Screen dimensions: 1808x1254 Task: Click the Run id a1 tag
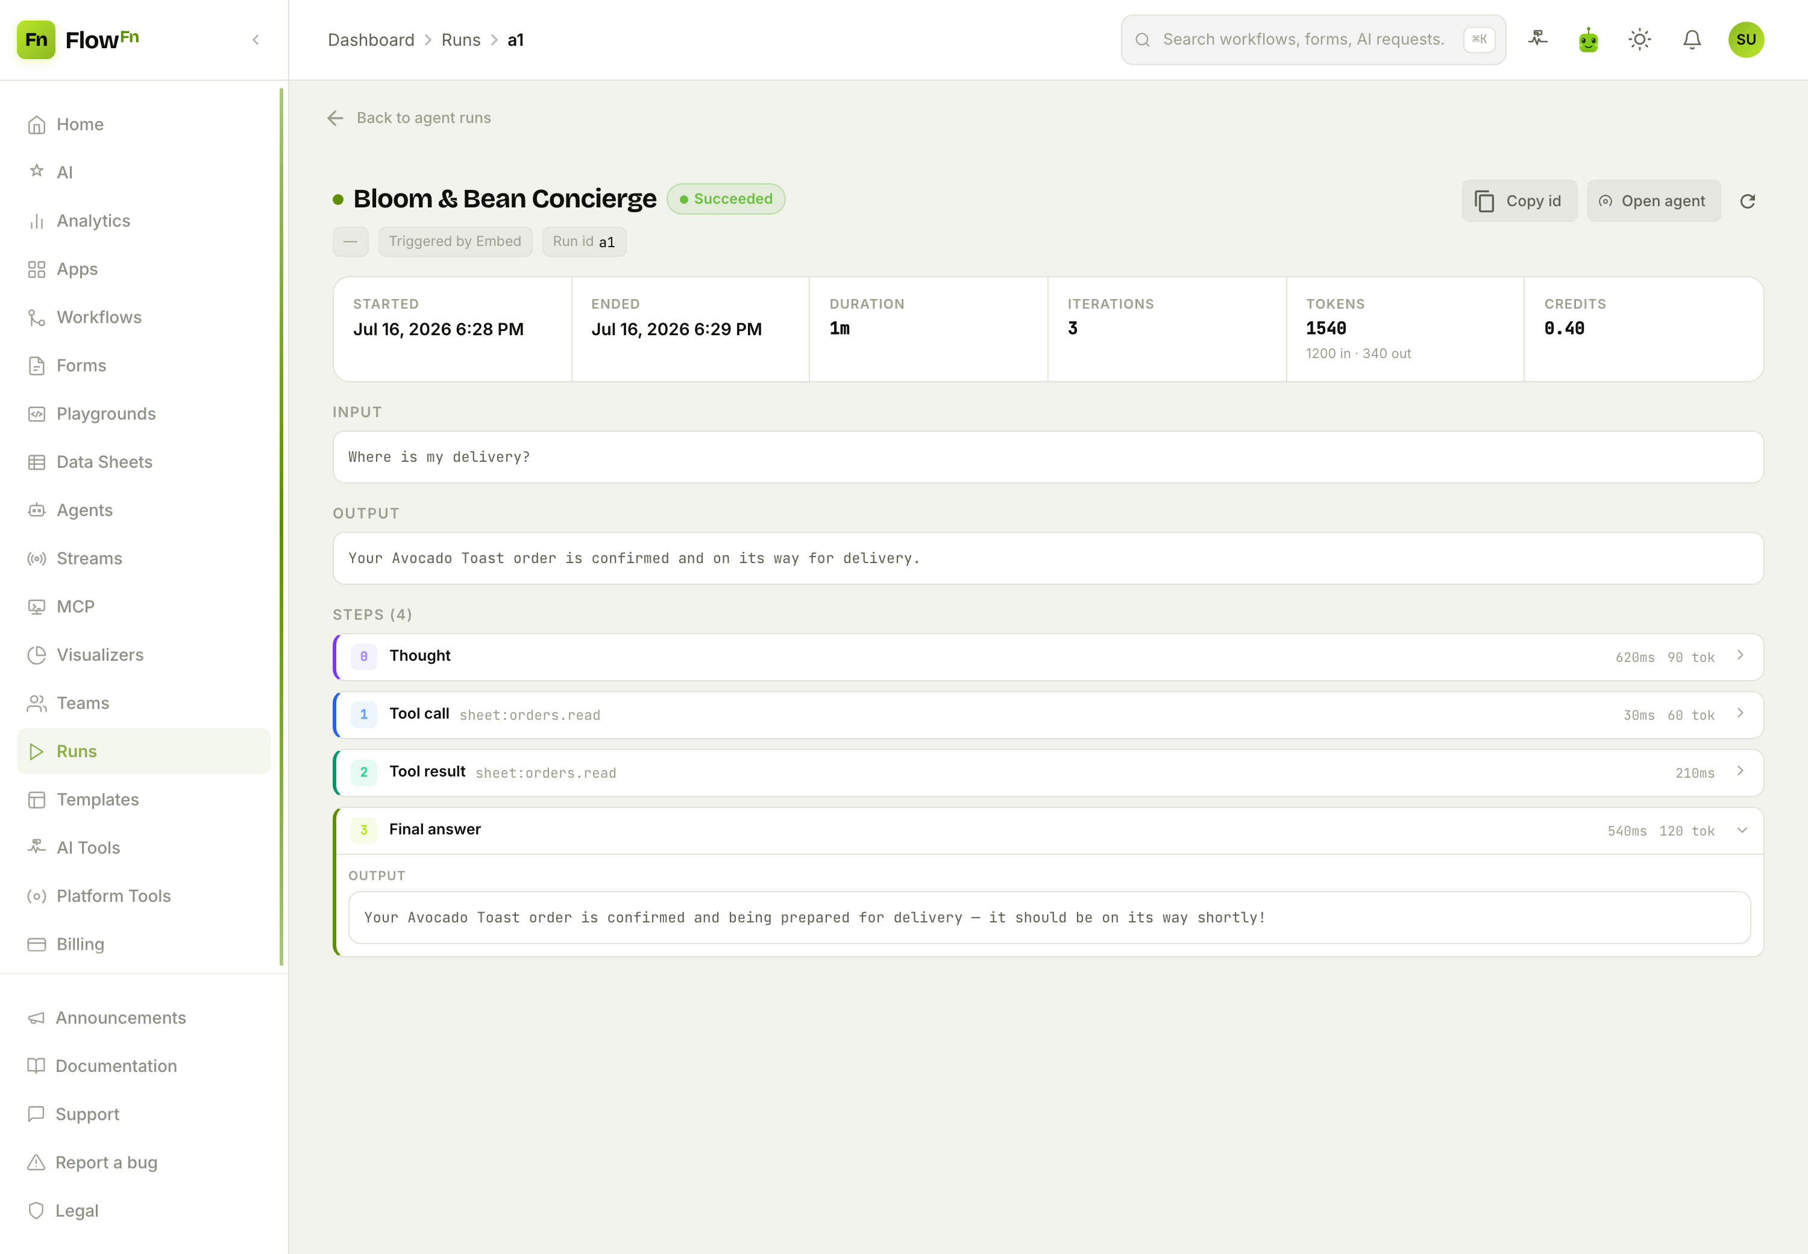click(x=583, y=241)
